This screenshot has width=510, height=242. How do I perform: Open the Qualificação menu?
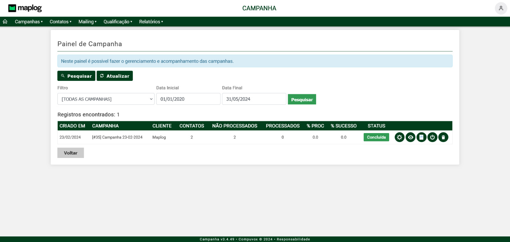118,22
